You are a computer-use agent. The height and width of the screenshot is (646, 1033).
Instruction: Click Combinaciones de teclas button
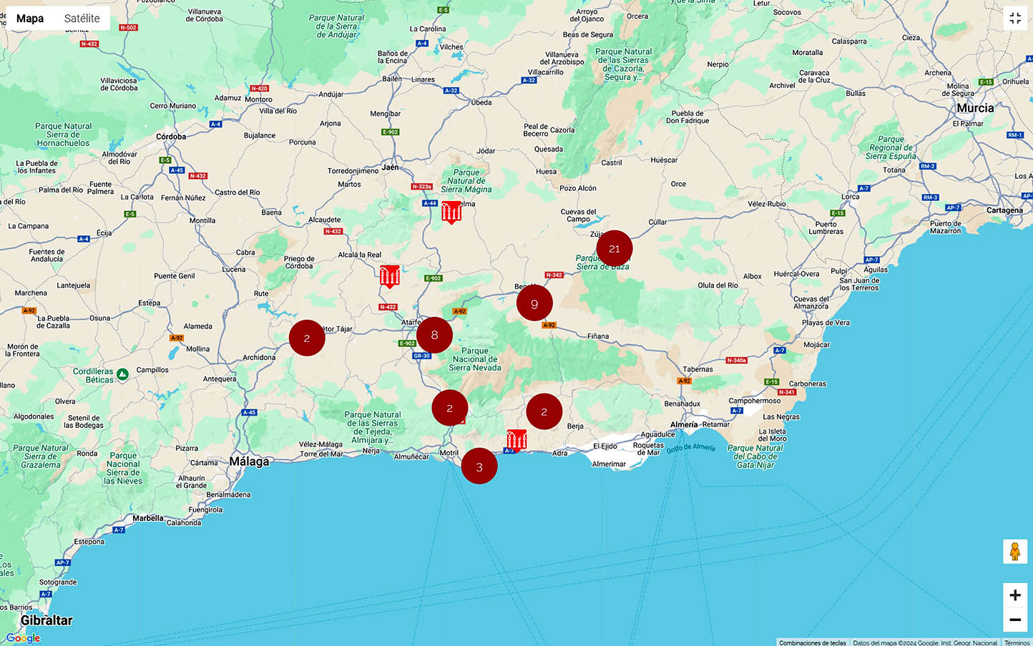click(812, 642)
